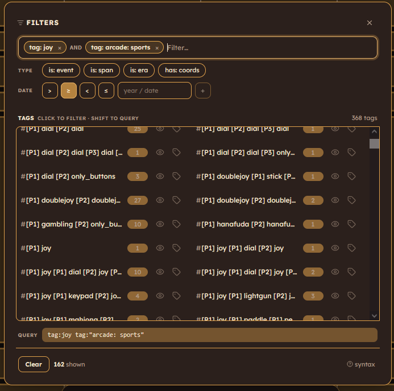Click the filter lines icon beside FILTERS
This screenshot has height=391, width=394.
(x=20, y=23)
